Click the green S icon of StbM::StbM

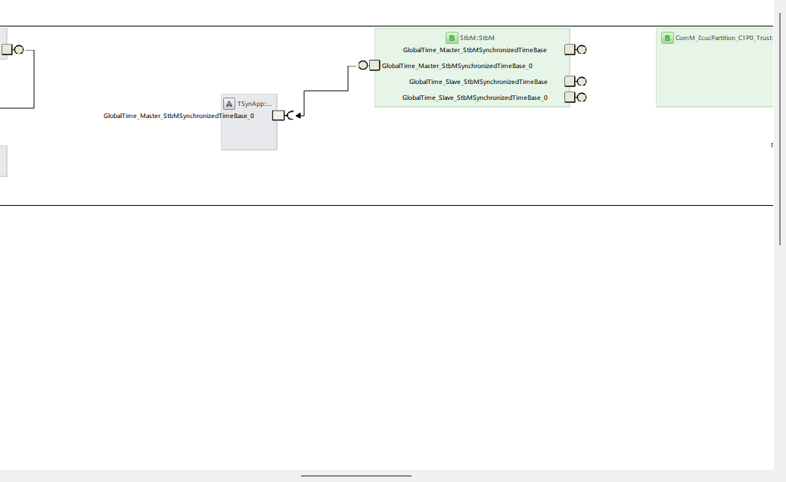(x=452, y=37)
